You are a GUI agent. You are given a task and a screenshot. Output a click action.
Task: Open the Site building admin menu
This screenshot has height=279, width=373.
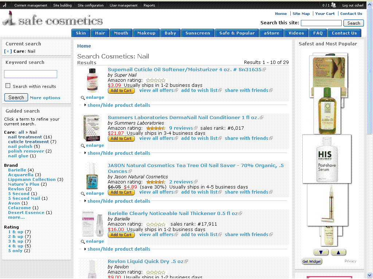pos(62,5)
